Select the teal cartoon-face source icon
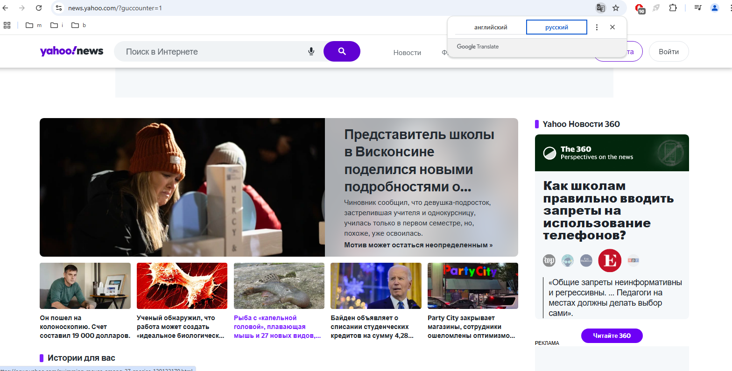The width and height of the screenshot is (732, 371). pyautogui.click(x=568, y=260)
